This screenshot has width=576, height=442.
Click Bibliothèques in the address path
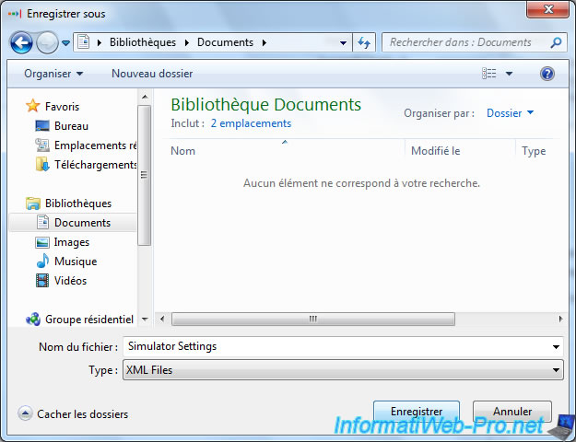143,42
